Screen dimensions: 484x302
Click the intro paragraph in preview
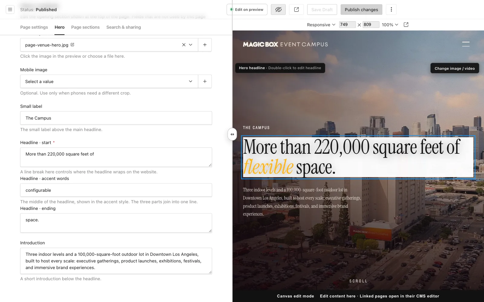coord(302,202)
